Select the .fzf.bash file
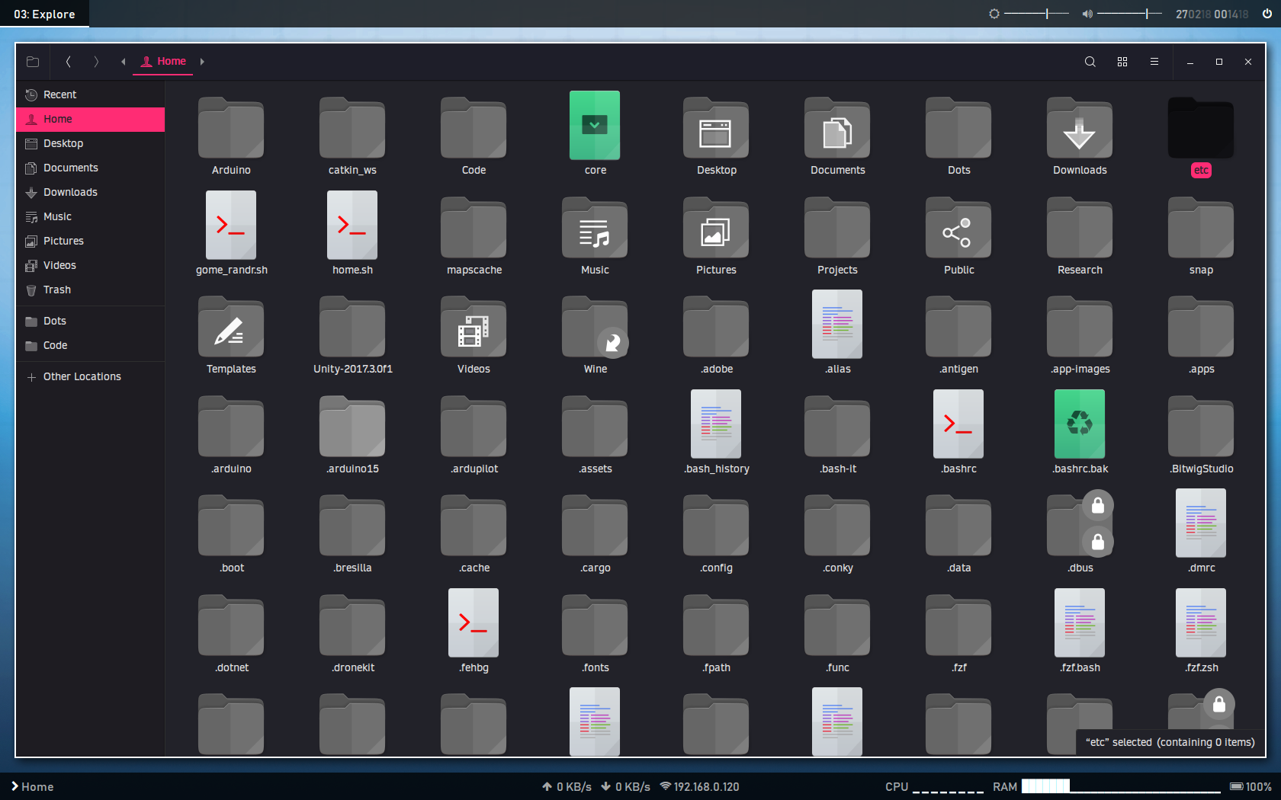Viewport: 1281px width, 800px height. (x=1080, y=623)
